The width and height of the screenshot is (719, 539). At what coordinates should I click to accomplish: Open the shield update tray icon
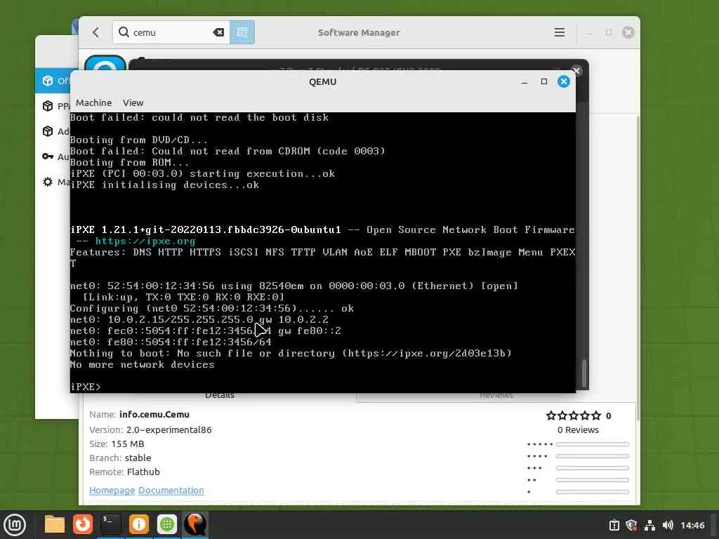pos(631,525)
